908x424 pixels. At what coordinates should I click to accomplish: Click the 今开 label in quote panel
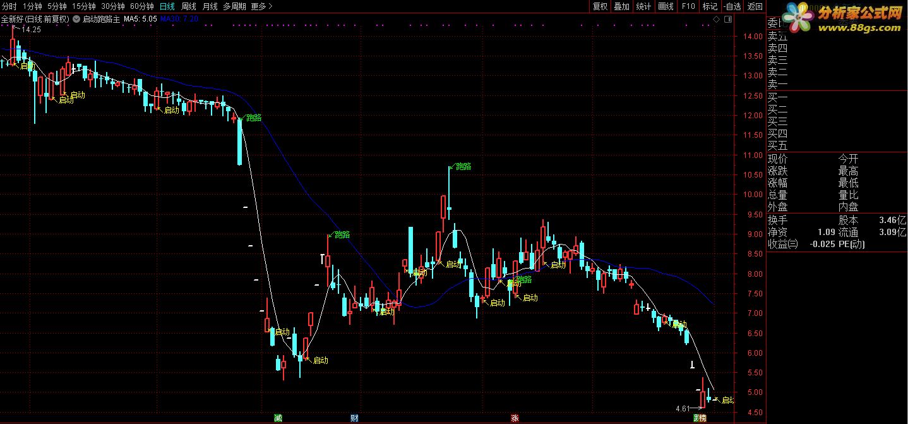pos(848,159)
